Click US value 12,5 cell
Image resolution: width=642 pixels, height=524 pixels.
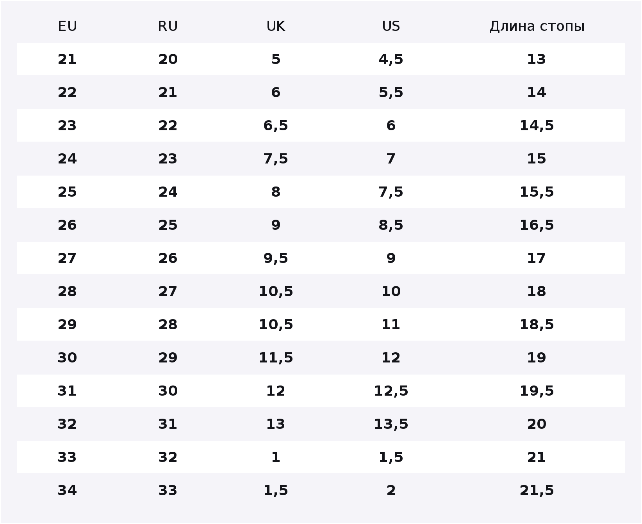point(391,391)
